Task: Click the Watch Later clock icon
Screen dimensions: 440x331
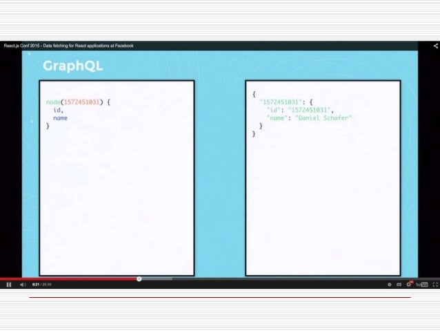Action: click(390, 285)
